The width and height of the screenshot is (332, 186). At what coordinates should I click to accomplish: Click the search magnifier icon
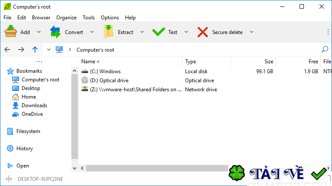point(325,50)
